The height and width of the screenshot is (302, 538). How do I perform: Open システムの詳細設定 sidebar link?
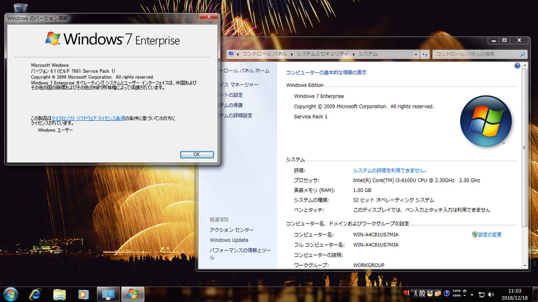[x=237, y=115]
